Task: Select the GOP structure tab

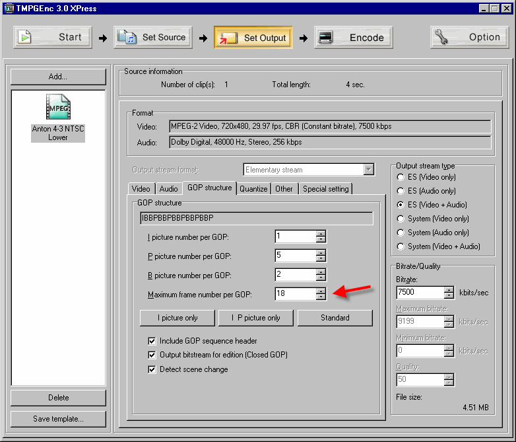Action: coord(210,188)
